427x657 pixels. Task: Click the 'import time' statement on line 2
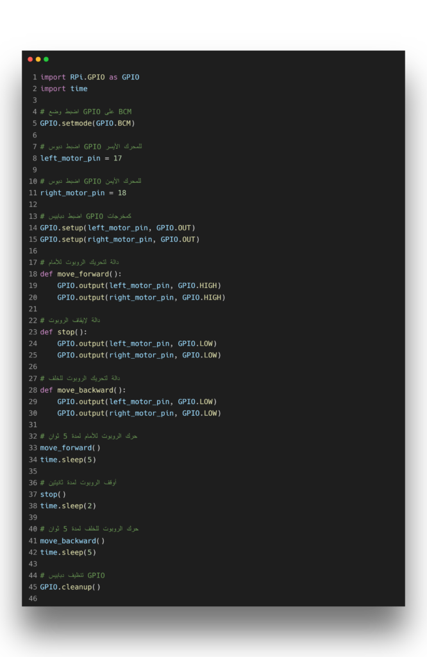[63, 89]
